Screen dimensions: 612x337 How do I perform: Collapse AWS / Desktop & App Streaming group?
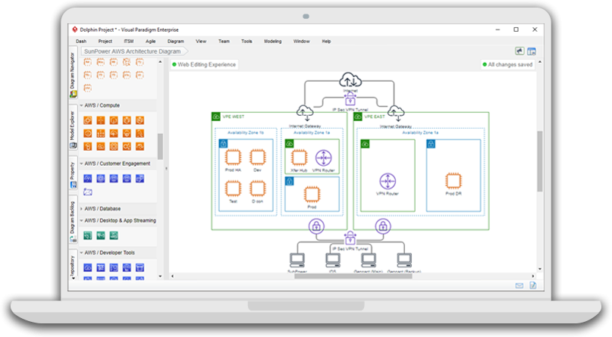pyautogui.click(x=82, y=220)
